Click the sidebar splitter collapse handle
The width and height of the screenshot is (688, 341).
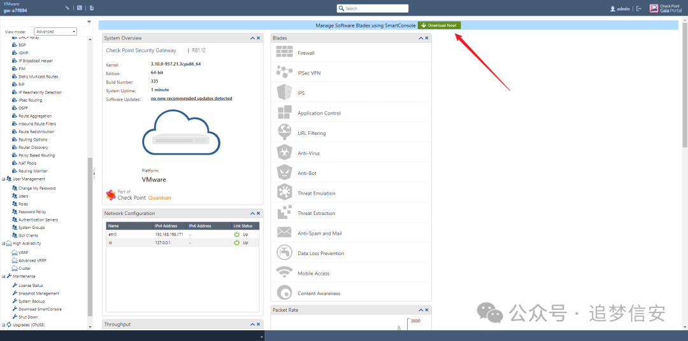pyautogui.click(x=94, y=174)
